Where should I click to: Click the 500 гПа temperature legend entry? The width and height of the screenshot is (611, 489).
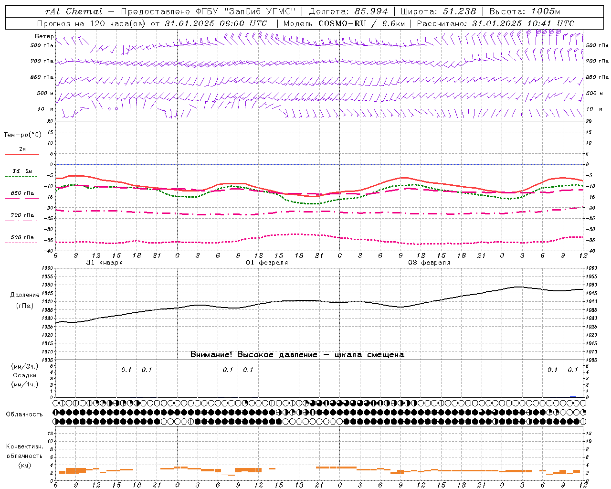[x=22, y=237]
